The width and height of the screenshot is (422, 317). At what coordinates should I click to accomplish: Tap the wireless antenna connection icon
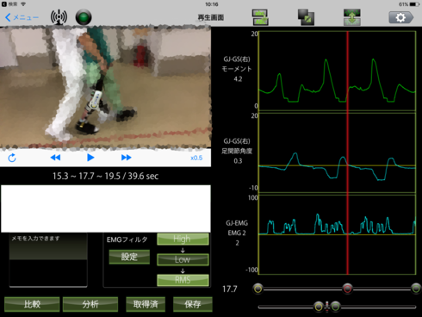coord(59,17)
